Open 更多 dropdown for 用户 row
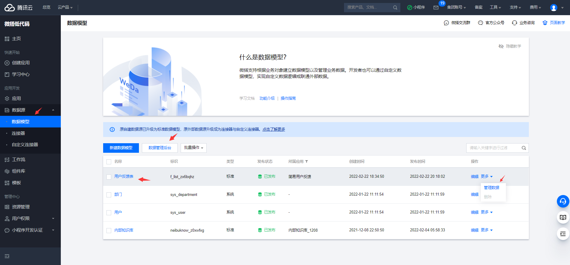The height and width of the screenshot is (265, 570). 487,212
